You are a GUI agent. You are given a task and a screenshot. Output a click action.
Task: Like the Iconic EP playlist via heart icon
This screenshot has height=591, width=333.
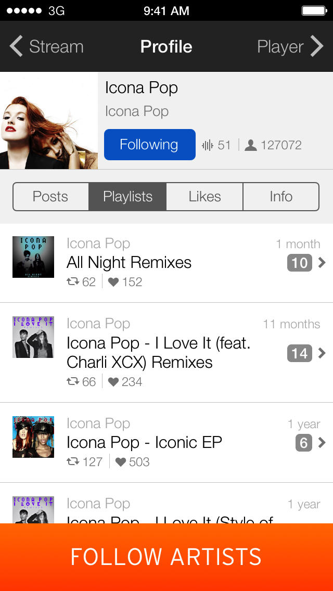(121, 462)
